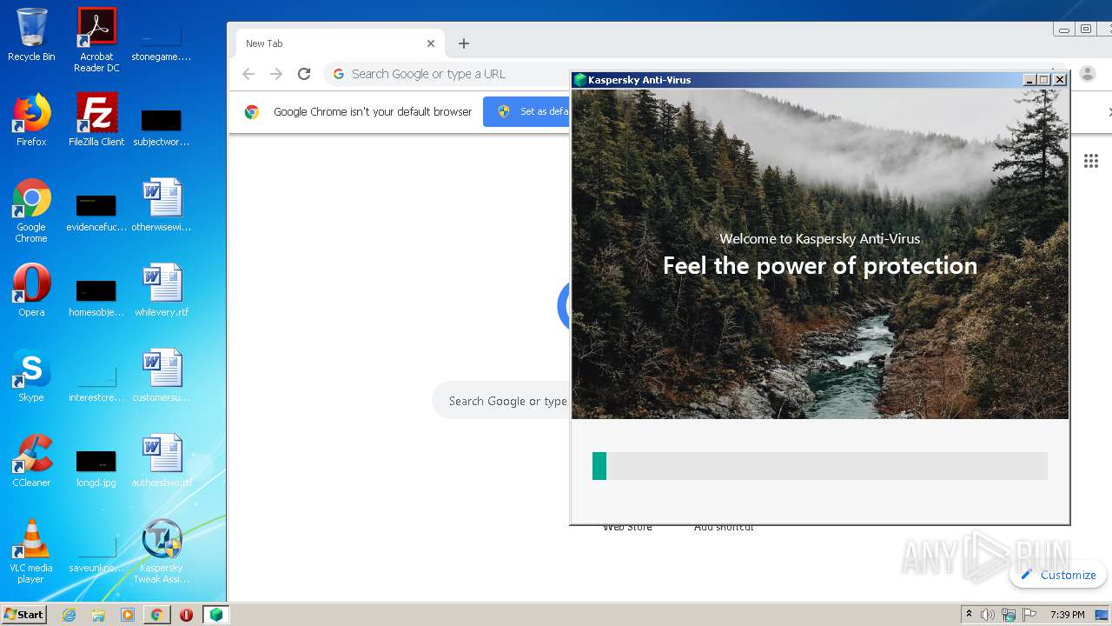The image size is (1112, 626).
Task: Click Set as default button in Chrome
Action: pyautogui.click(x=526, y=111)
